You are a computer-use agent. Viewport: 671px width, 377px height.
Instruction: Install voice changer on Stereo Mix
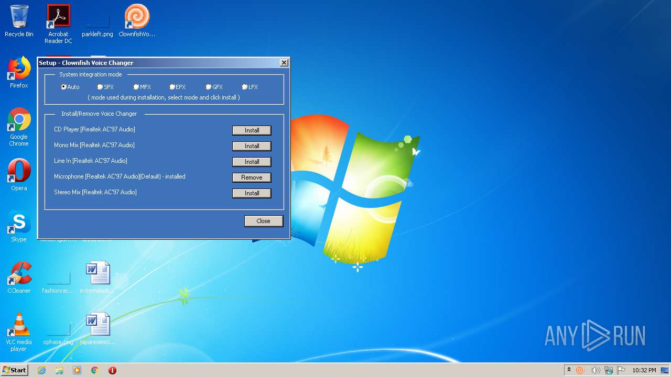point(252,193)
